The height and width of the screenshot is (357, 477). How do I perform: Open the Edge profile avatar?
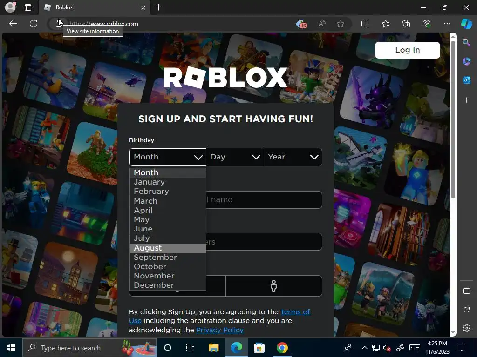(x=10, y=7)
